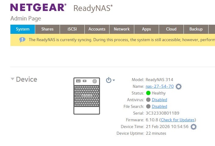Open the Device Time settings gear

click(x=194, y=127)
